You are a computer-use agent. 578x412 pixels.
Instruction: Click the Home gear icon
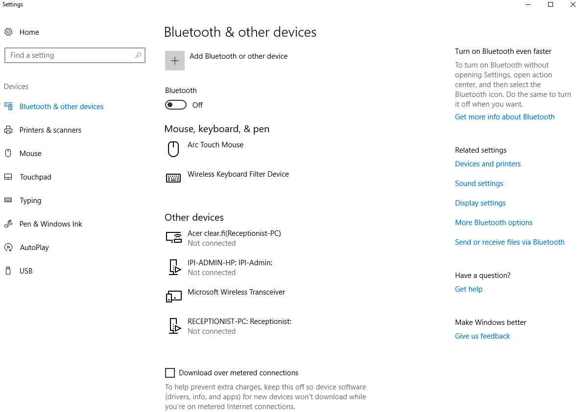pyautogui.click(x=8, y=32)
